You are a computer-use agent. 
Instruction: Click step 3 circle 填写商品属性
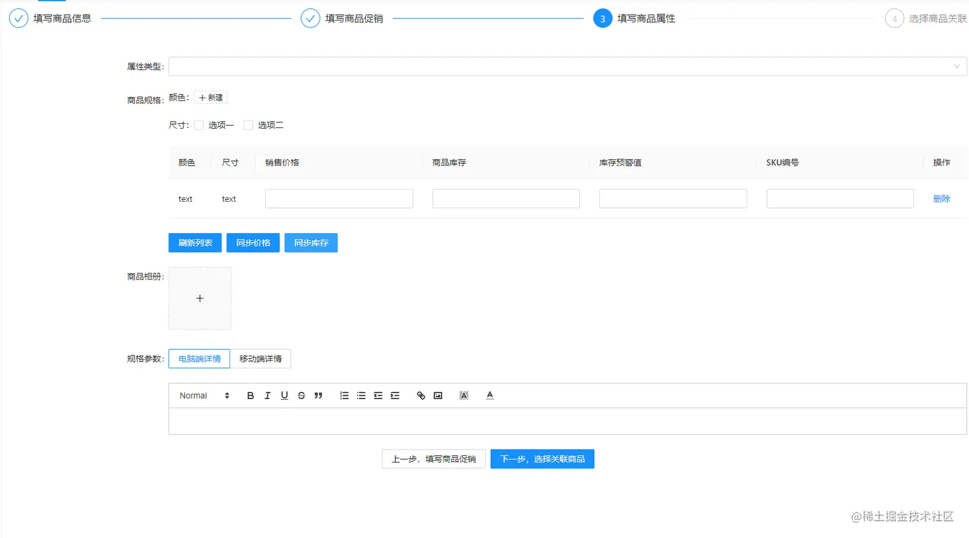pyautogui.click(x=602, y=19)
